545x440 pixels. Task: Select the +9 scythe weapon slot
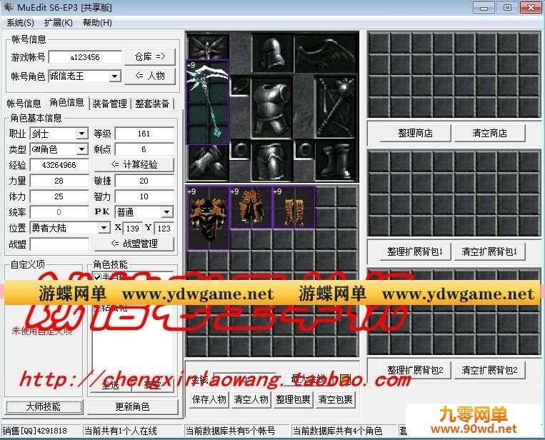pyautogui.click(x=208, y=102)
